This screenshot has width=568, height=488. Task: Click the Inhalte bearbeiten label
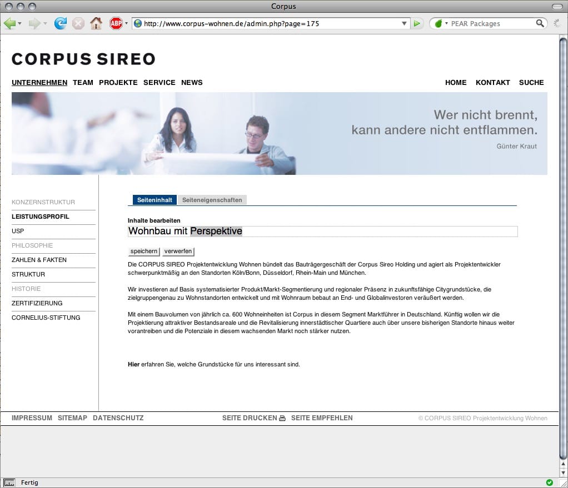[x=154, y=220]
